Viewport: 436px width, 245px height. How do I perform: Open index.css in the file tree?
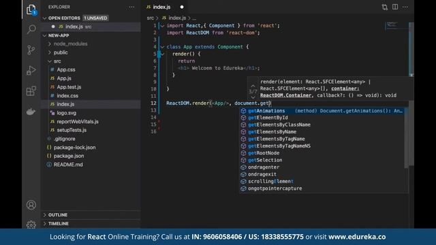(91, 95)
